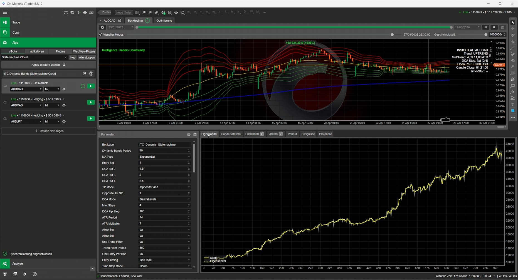This screenshot has height=280, width=518.
Task: Open the account selector dropdown top-right
Action: [515, 12]
